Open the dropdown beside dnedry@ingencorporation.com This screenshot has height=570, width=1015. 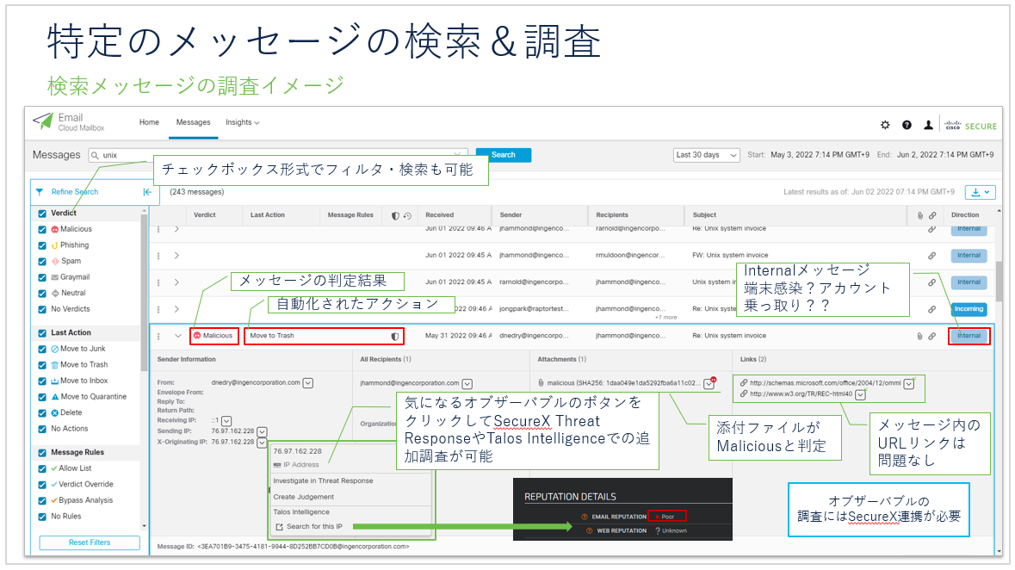pos(308,383)
